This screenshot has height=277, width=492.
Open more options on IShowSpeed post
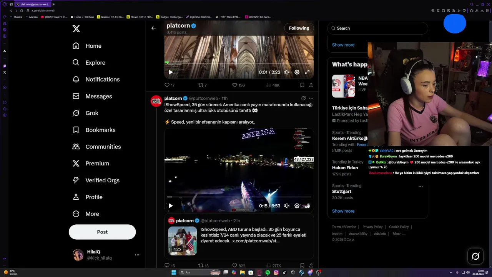tap(311, 98)
